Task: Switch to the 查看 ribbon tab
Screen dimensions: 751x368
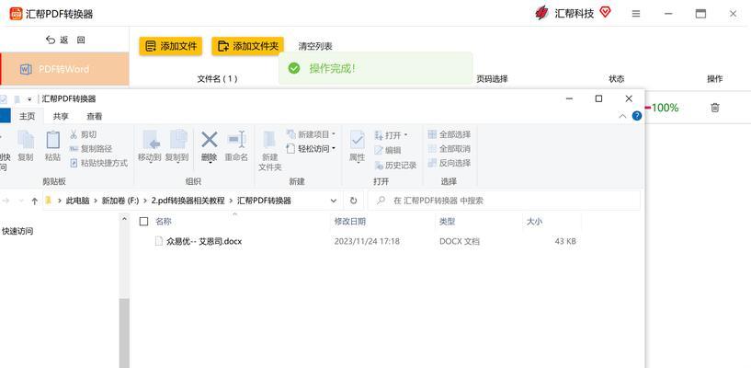Action: (x=95, y=116)
